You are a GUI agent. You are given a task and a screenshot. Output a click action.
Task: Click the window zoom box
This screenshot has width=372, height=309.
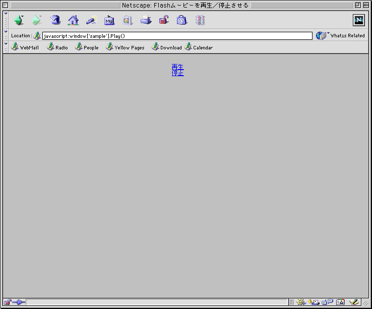[358, 5]
